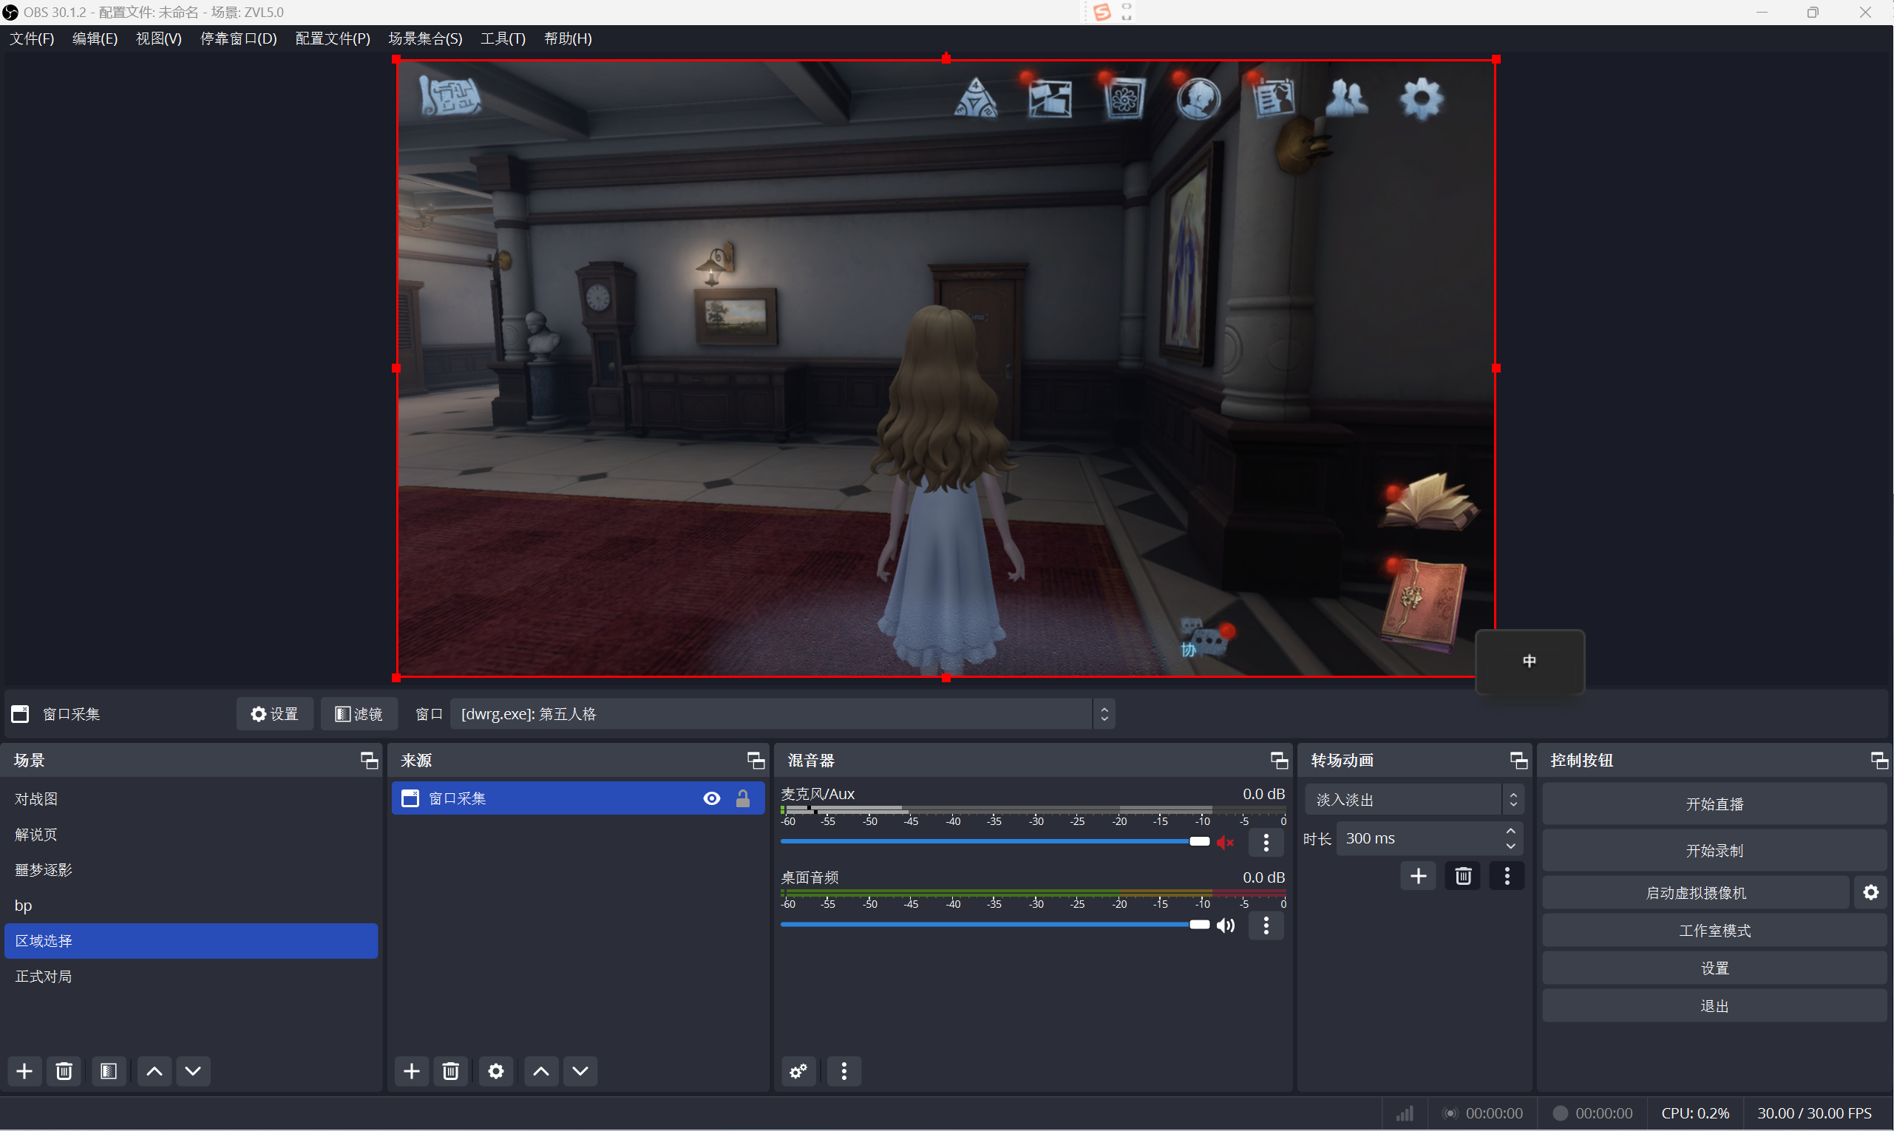Select the bp scene

(x=191, y=906)
